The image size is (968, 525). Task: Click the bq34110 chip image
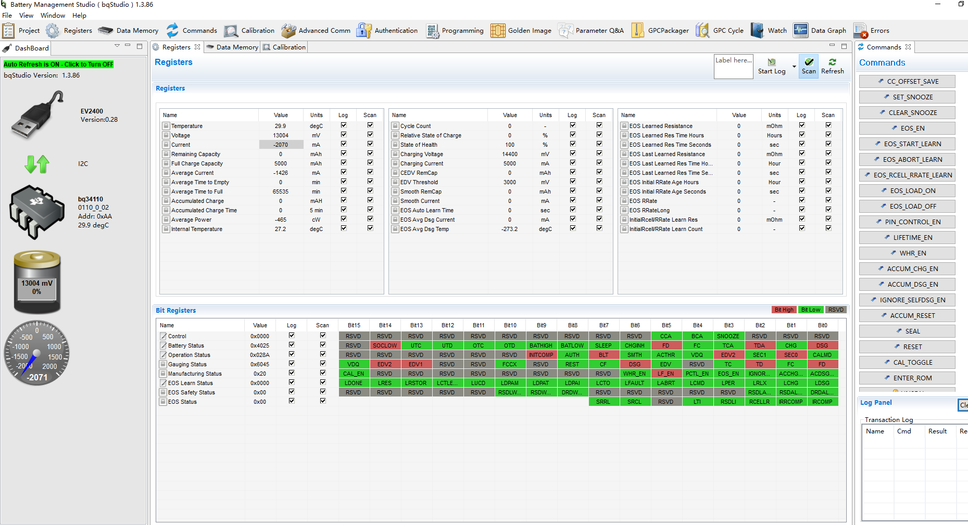coord(37,212)
